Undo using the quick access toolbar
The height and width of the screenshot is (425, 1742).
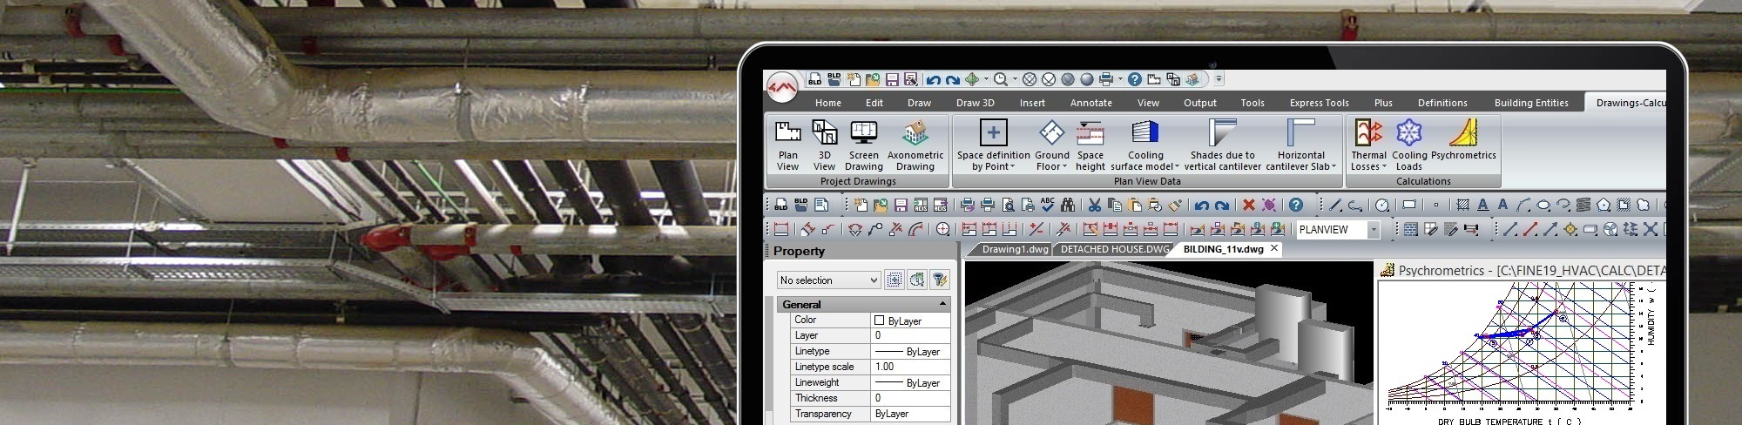pyautogui.click(x=934, y=79)
